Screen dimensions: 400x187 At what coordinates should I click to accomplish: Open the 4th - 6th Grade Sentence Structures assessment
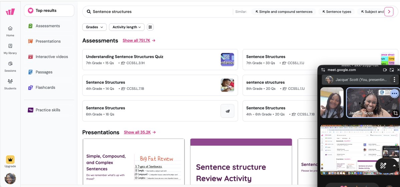[280, 111]
